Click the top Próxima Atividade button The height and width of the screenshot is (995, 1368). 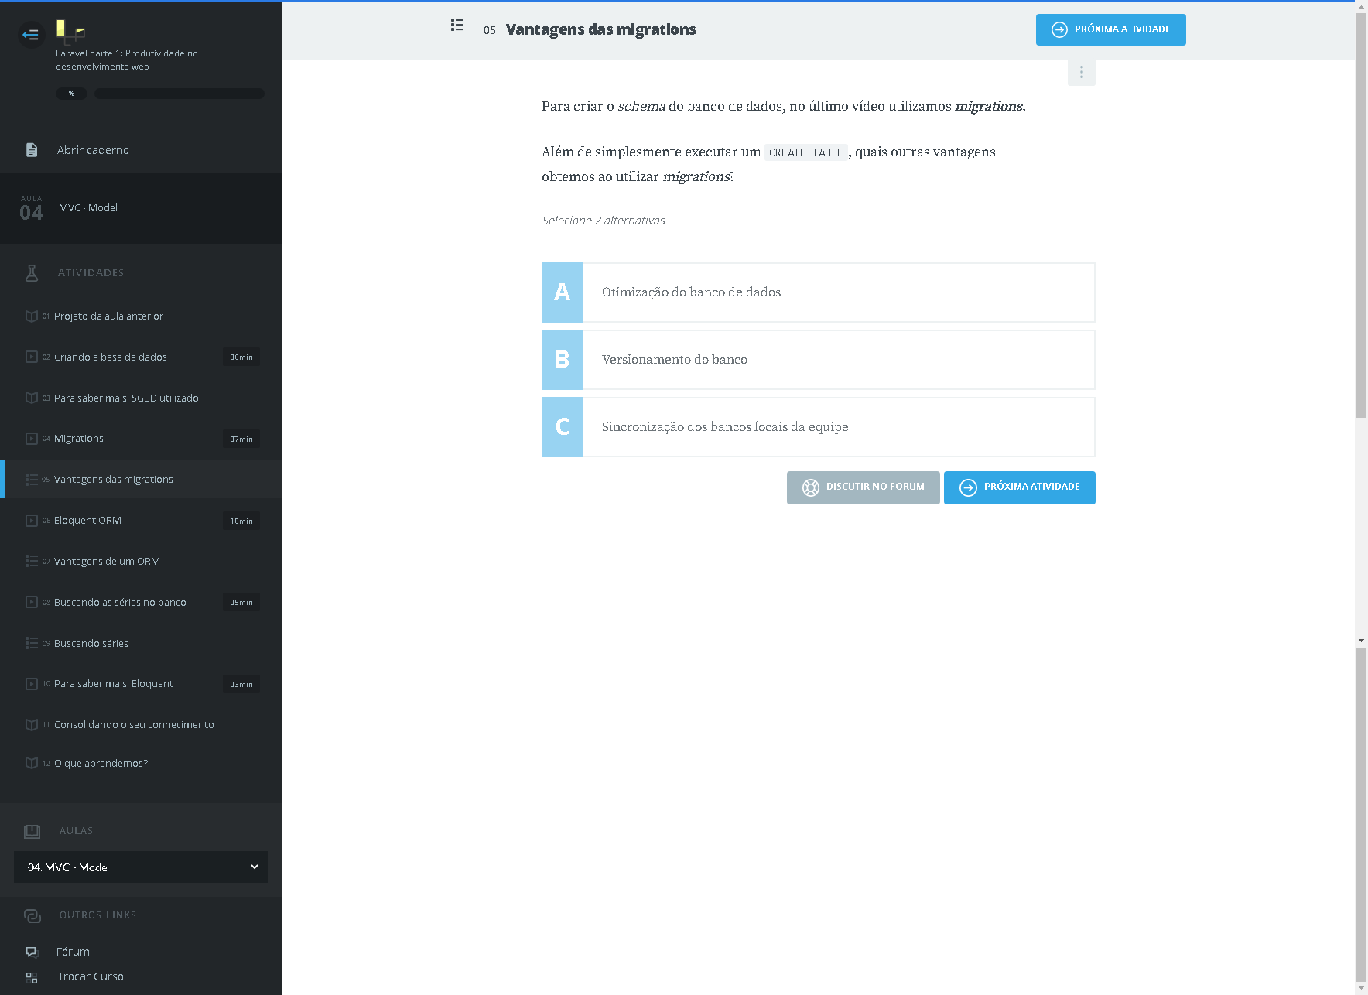point(1110,30)
